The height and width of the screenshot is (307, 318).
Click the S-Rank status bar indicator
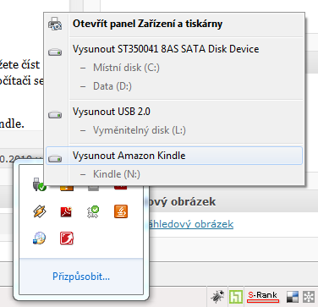263,296
